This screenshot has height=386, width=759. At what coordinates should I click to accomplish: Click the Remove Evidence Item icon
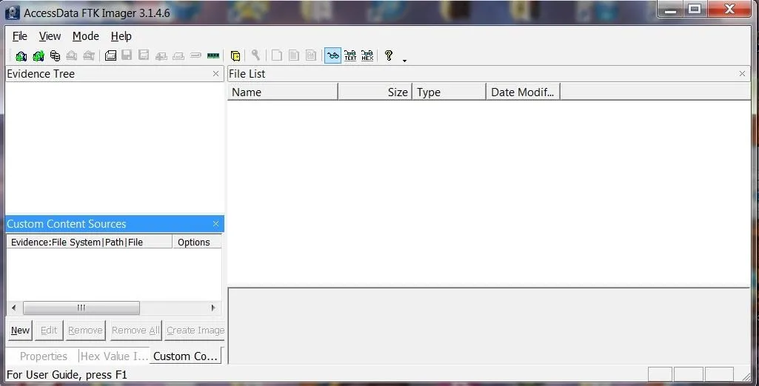point(72,56)
